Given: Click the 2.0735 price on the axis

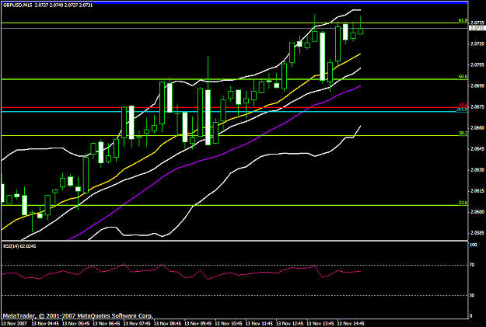Looking at the screenshot, I should 477,23.
